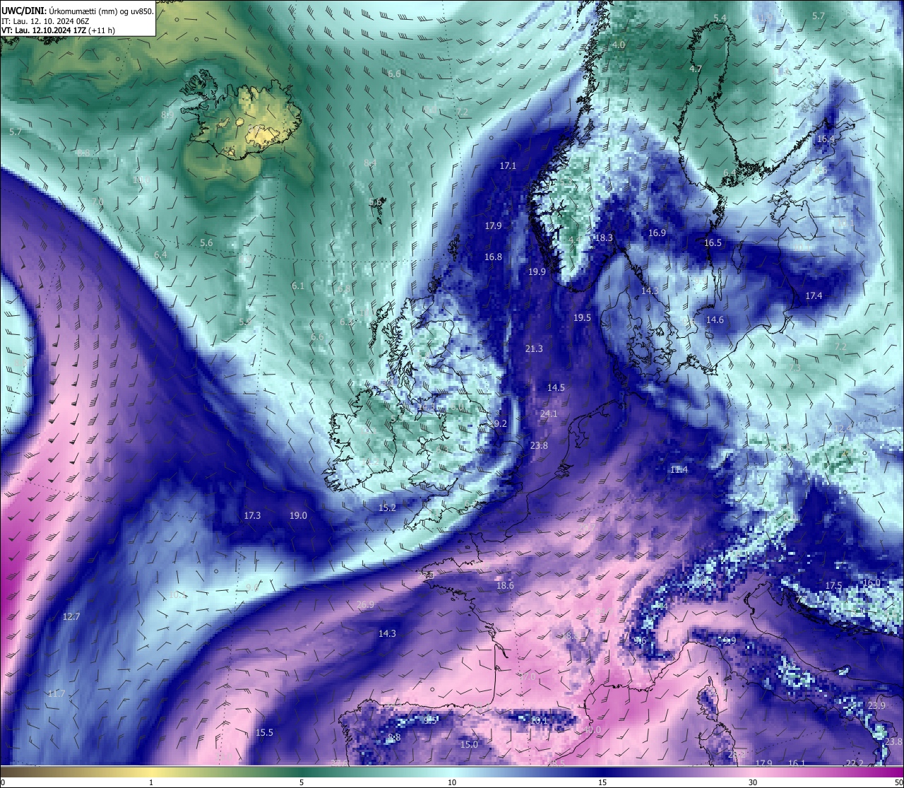Click the 14.6 map value

click(x=715, y=319)
